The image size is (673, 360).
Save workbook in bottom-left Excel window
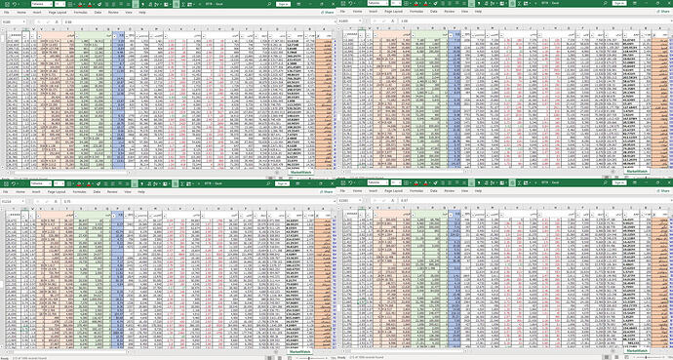(x=7, y=183)
